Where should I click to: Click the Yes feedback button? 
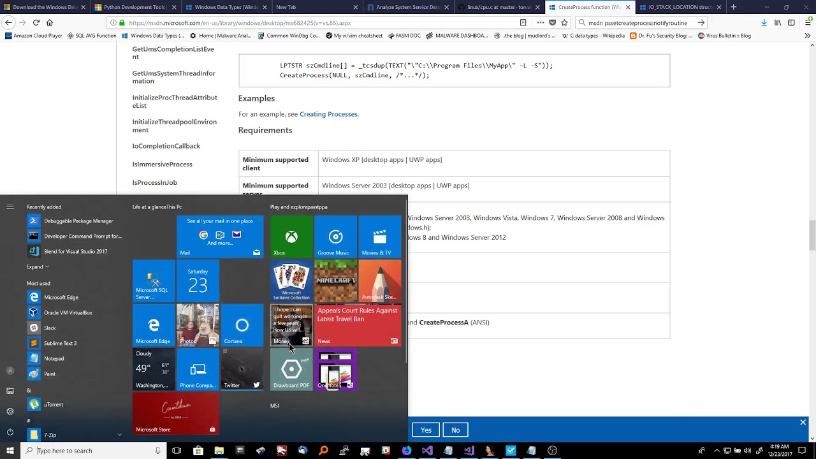click(x=426, y=430)
